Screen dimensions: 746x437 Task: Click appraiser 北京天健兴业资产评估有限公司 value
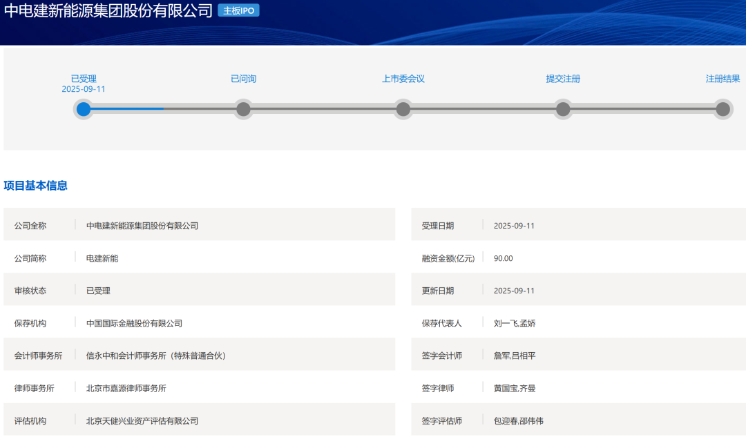(x=142, y=420)
